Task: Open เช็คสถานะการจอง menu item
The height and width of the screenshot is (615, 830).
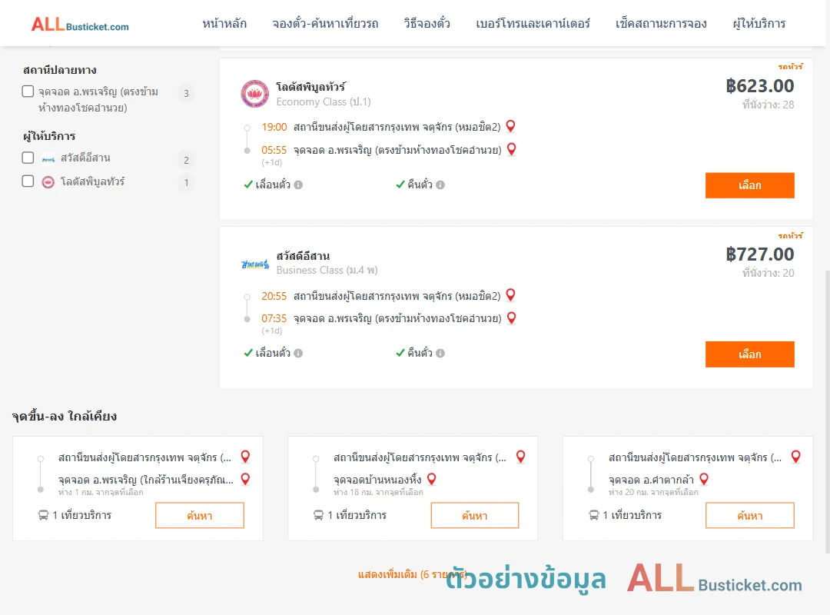Action: [661, 23]
